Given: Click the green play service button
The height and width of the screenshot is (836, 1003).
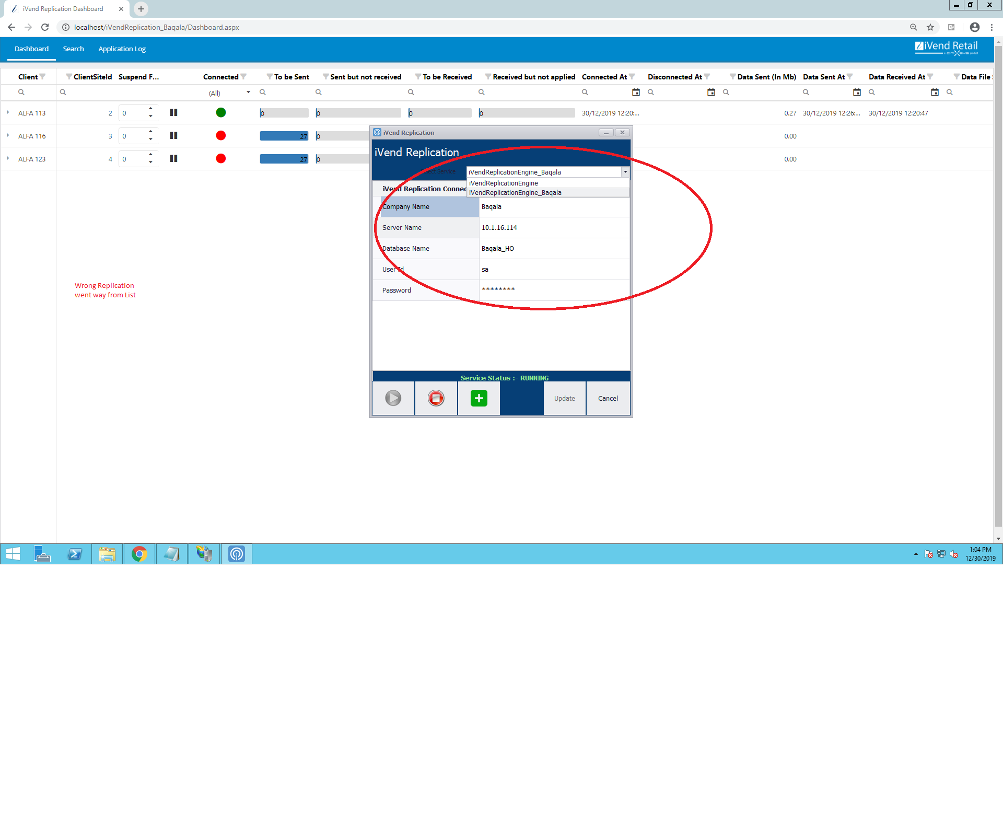Looking at the screenshot, I should coord(393,398).
